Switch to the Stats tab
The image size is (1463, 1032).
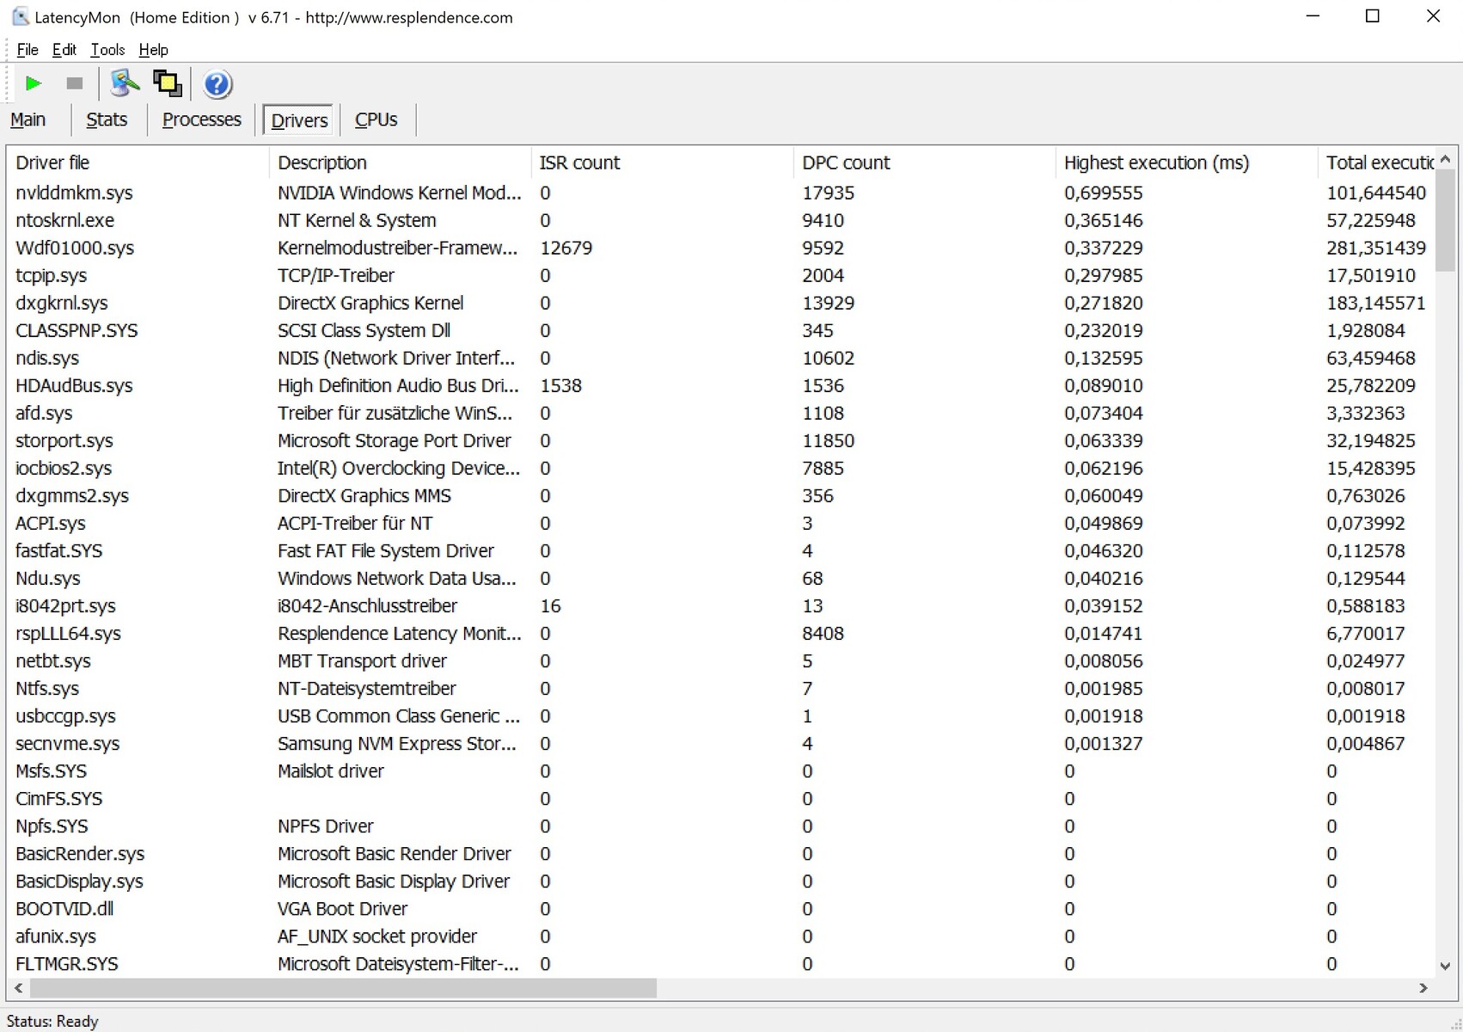click(107, 120)
